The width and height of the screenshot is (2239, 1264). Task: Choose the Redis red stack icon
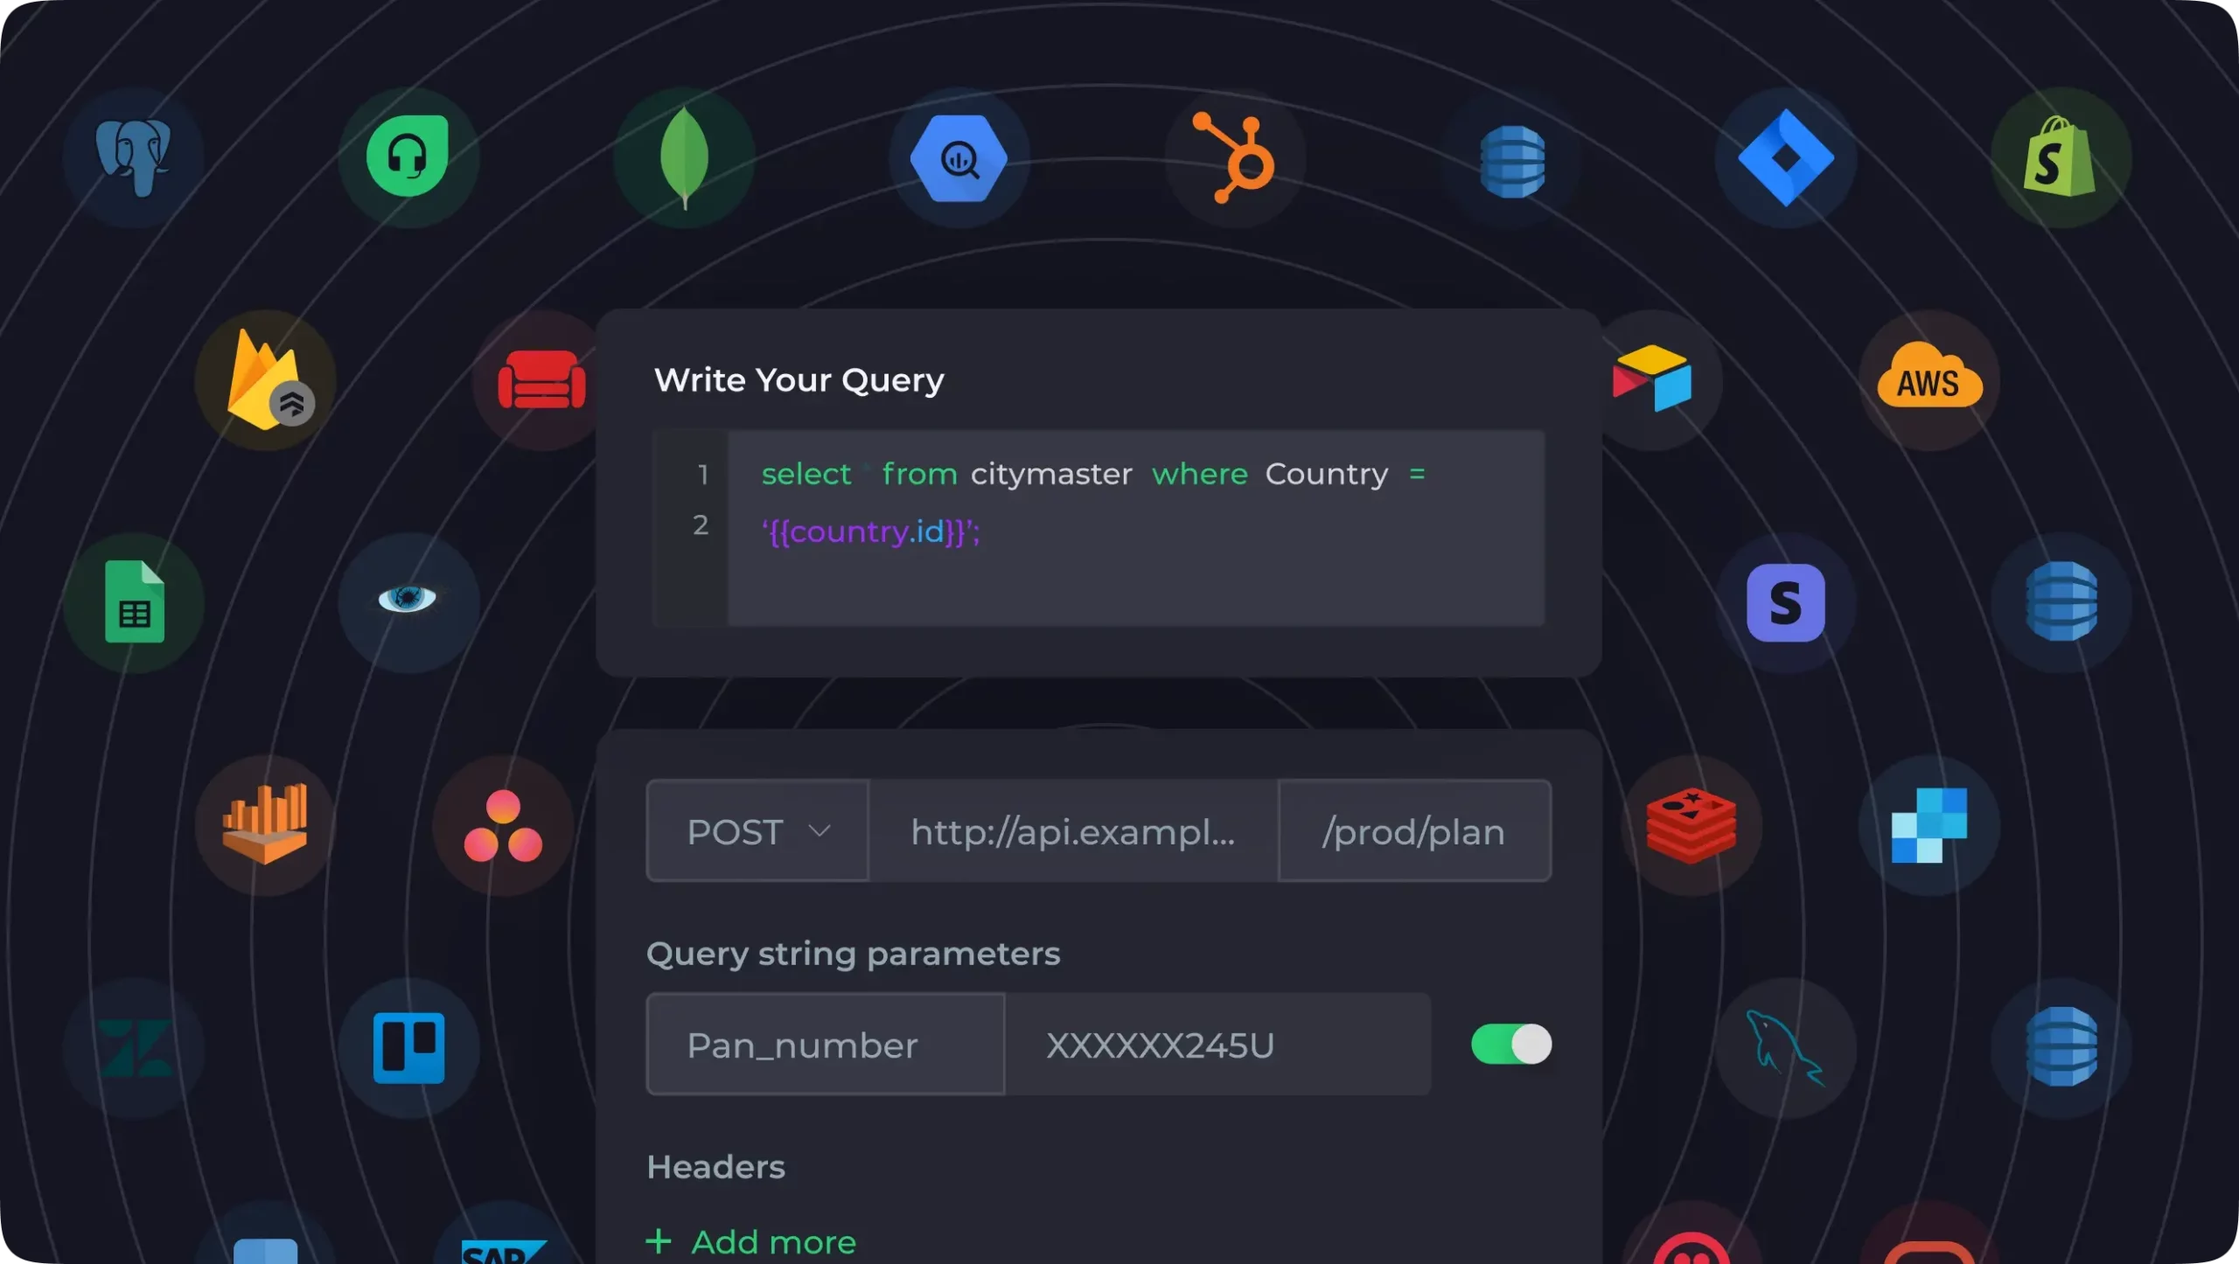pyautogui.click(x=1691, y=825)
